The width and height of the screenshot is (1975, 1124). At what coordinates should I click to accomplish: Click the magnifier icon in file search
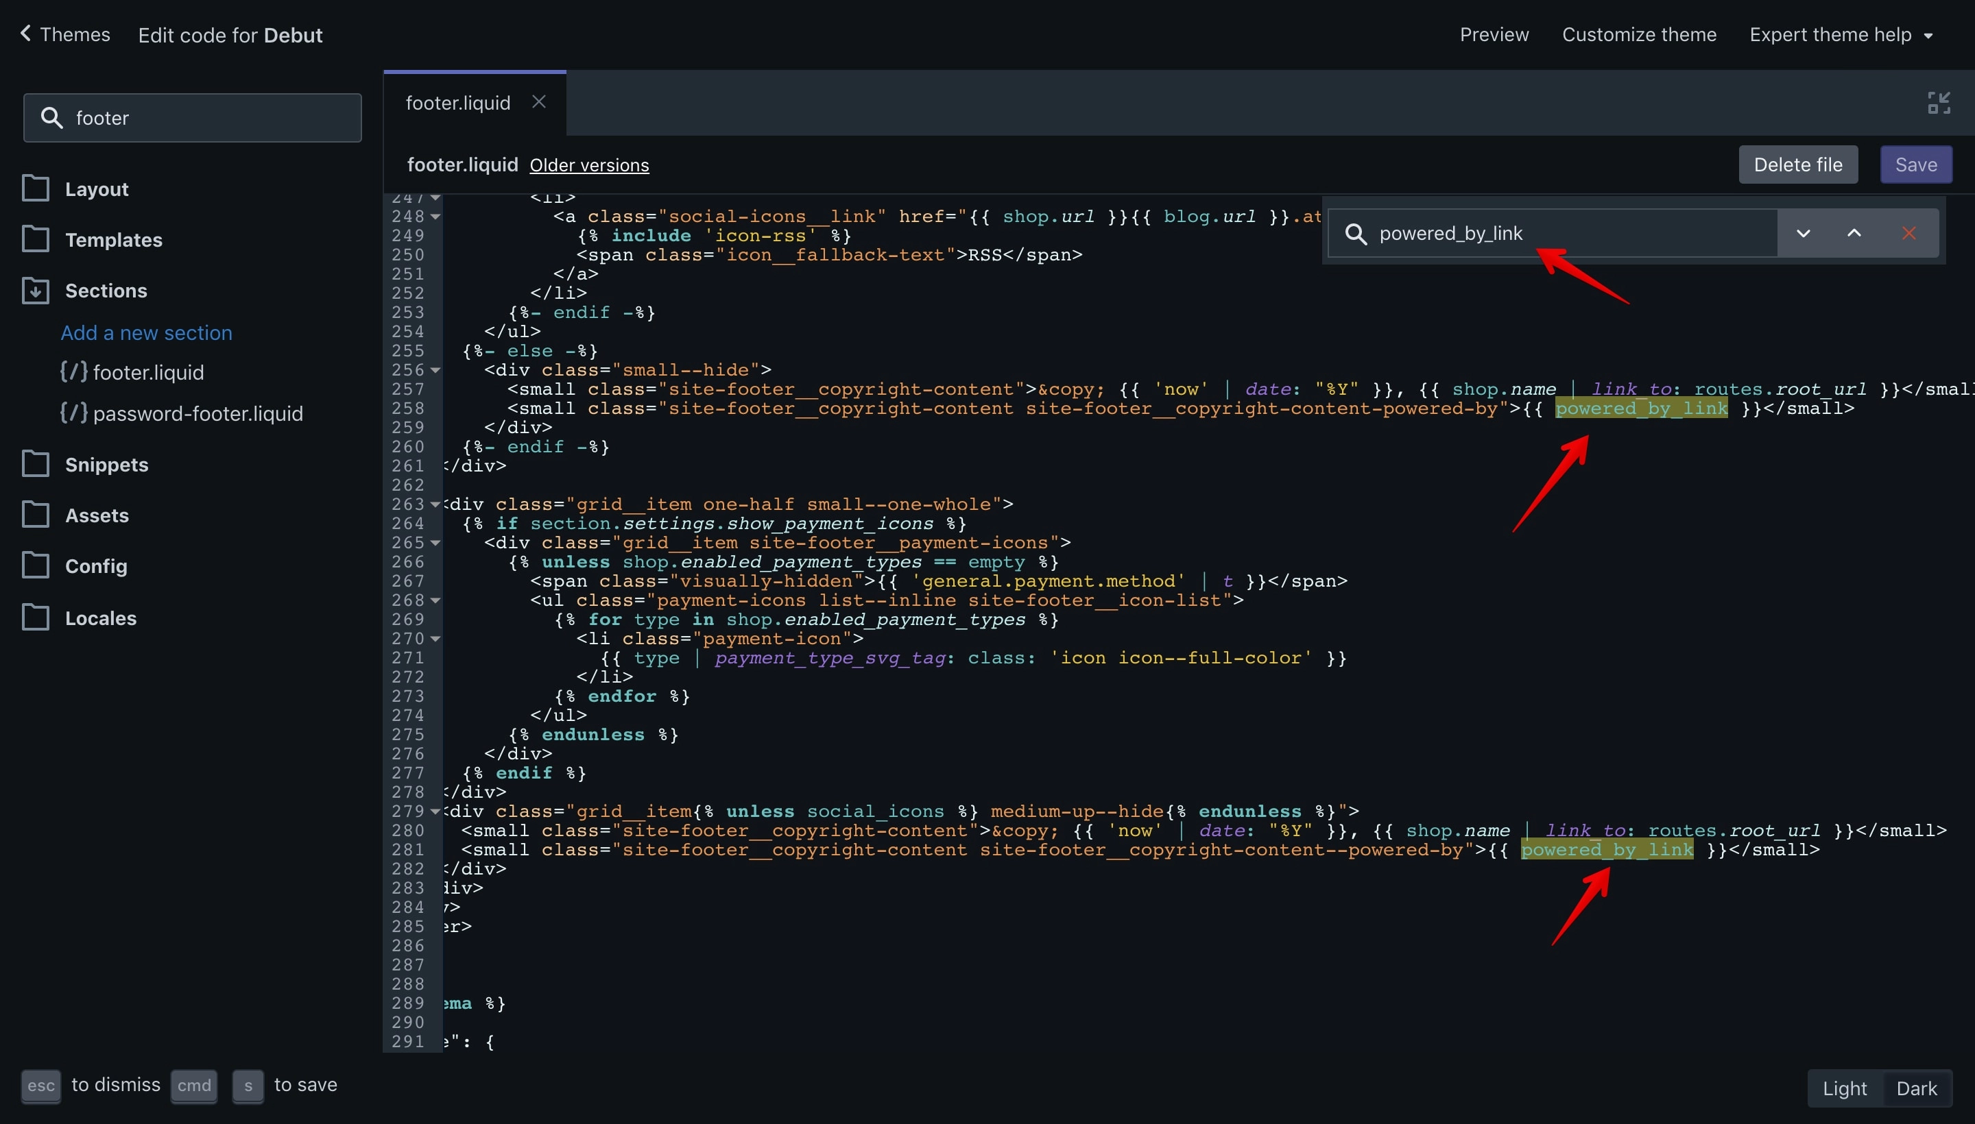coord(51,118)
